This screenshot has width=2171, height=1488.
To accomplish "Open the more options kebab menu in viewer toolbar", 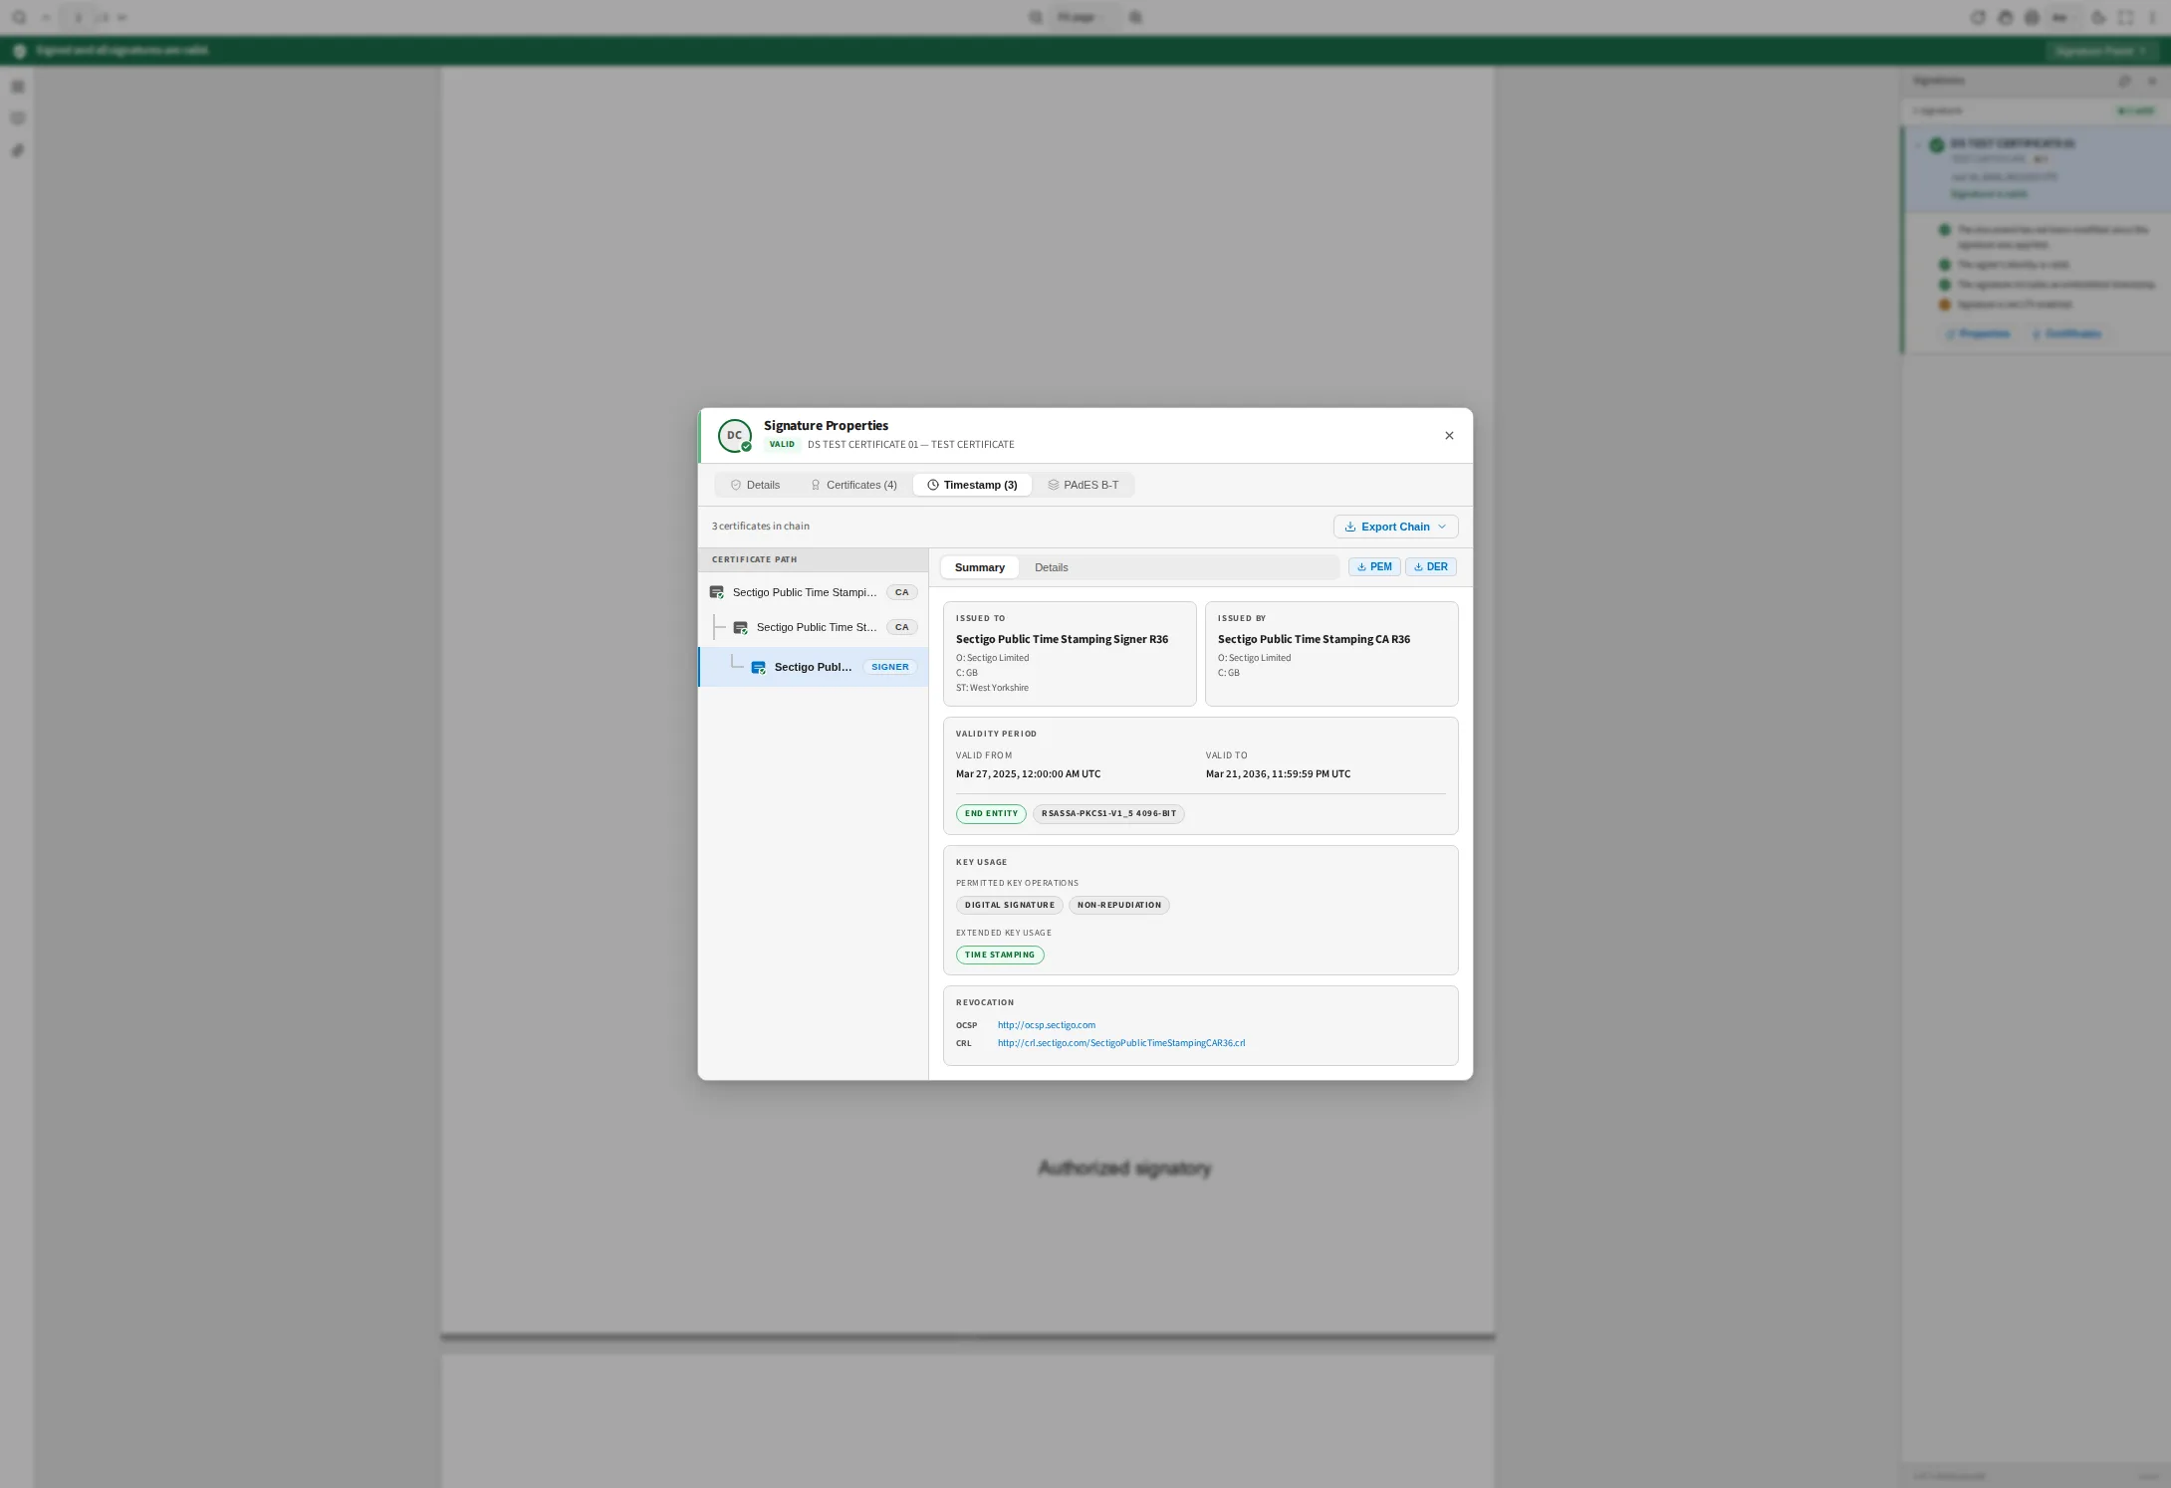I will pos(2152,17).
